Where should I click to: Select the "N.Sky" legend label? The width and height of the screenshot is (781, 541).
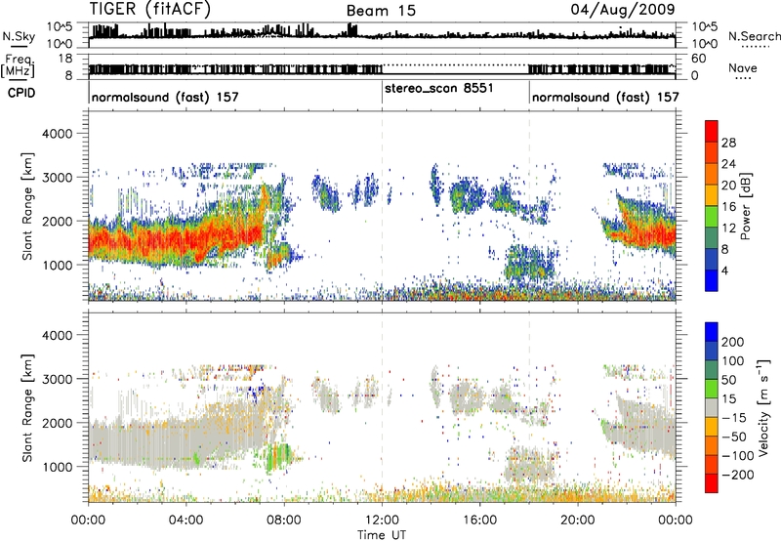click(19, 36)
